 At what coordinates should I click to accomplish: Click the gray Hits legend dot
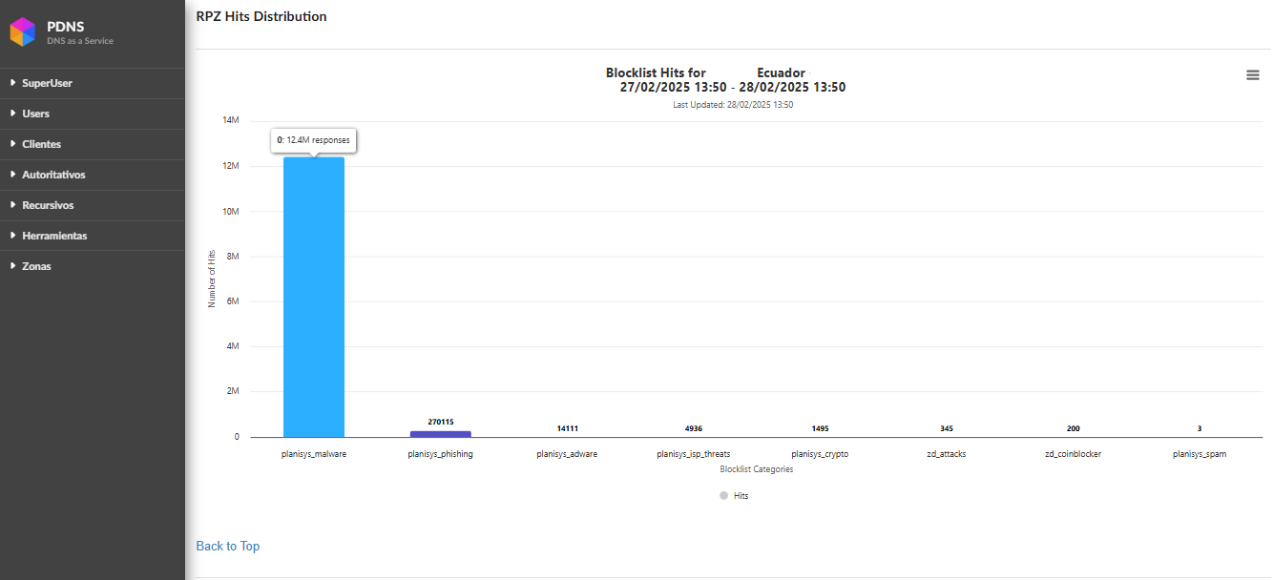724,496
